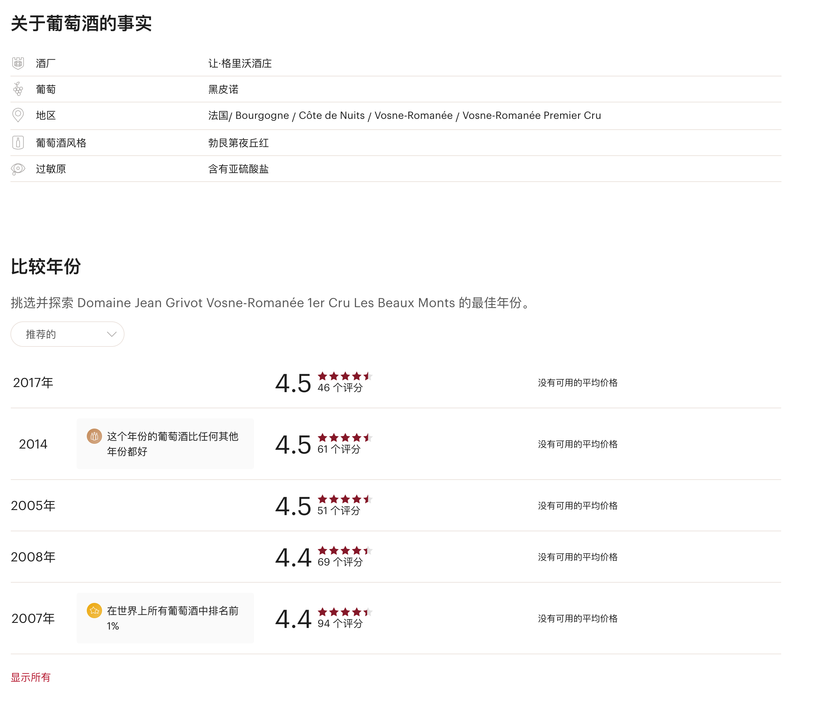Click the star rating for 2017年

click(x=345, y=376)
